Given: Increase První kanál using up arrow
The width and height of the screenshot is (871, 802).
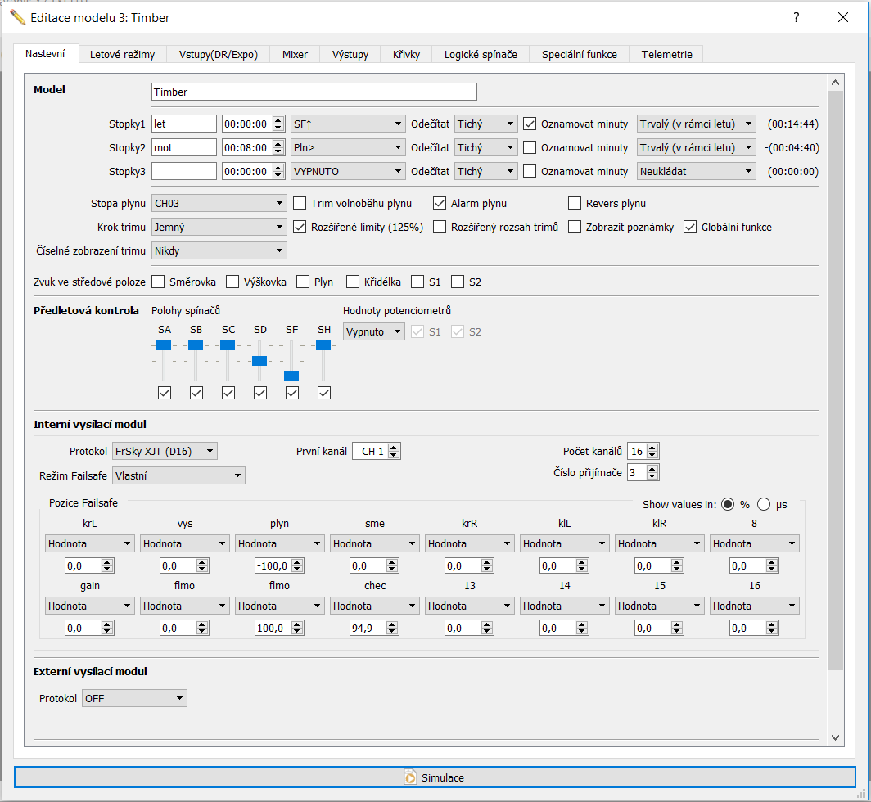Looking at the screenshot, I should point(395,448).
